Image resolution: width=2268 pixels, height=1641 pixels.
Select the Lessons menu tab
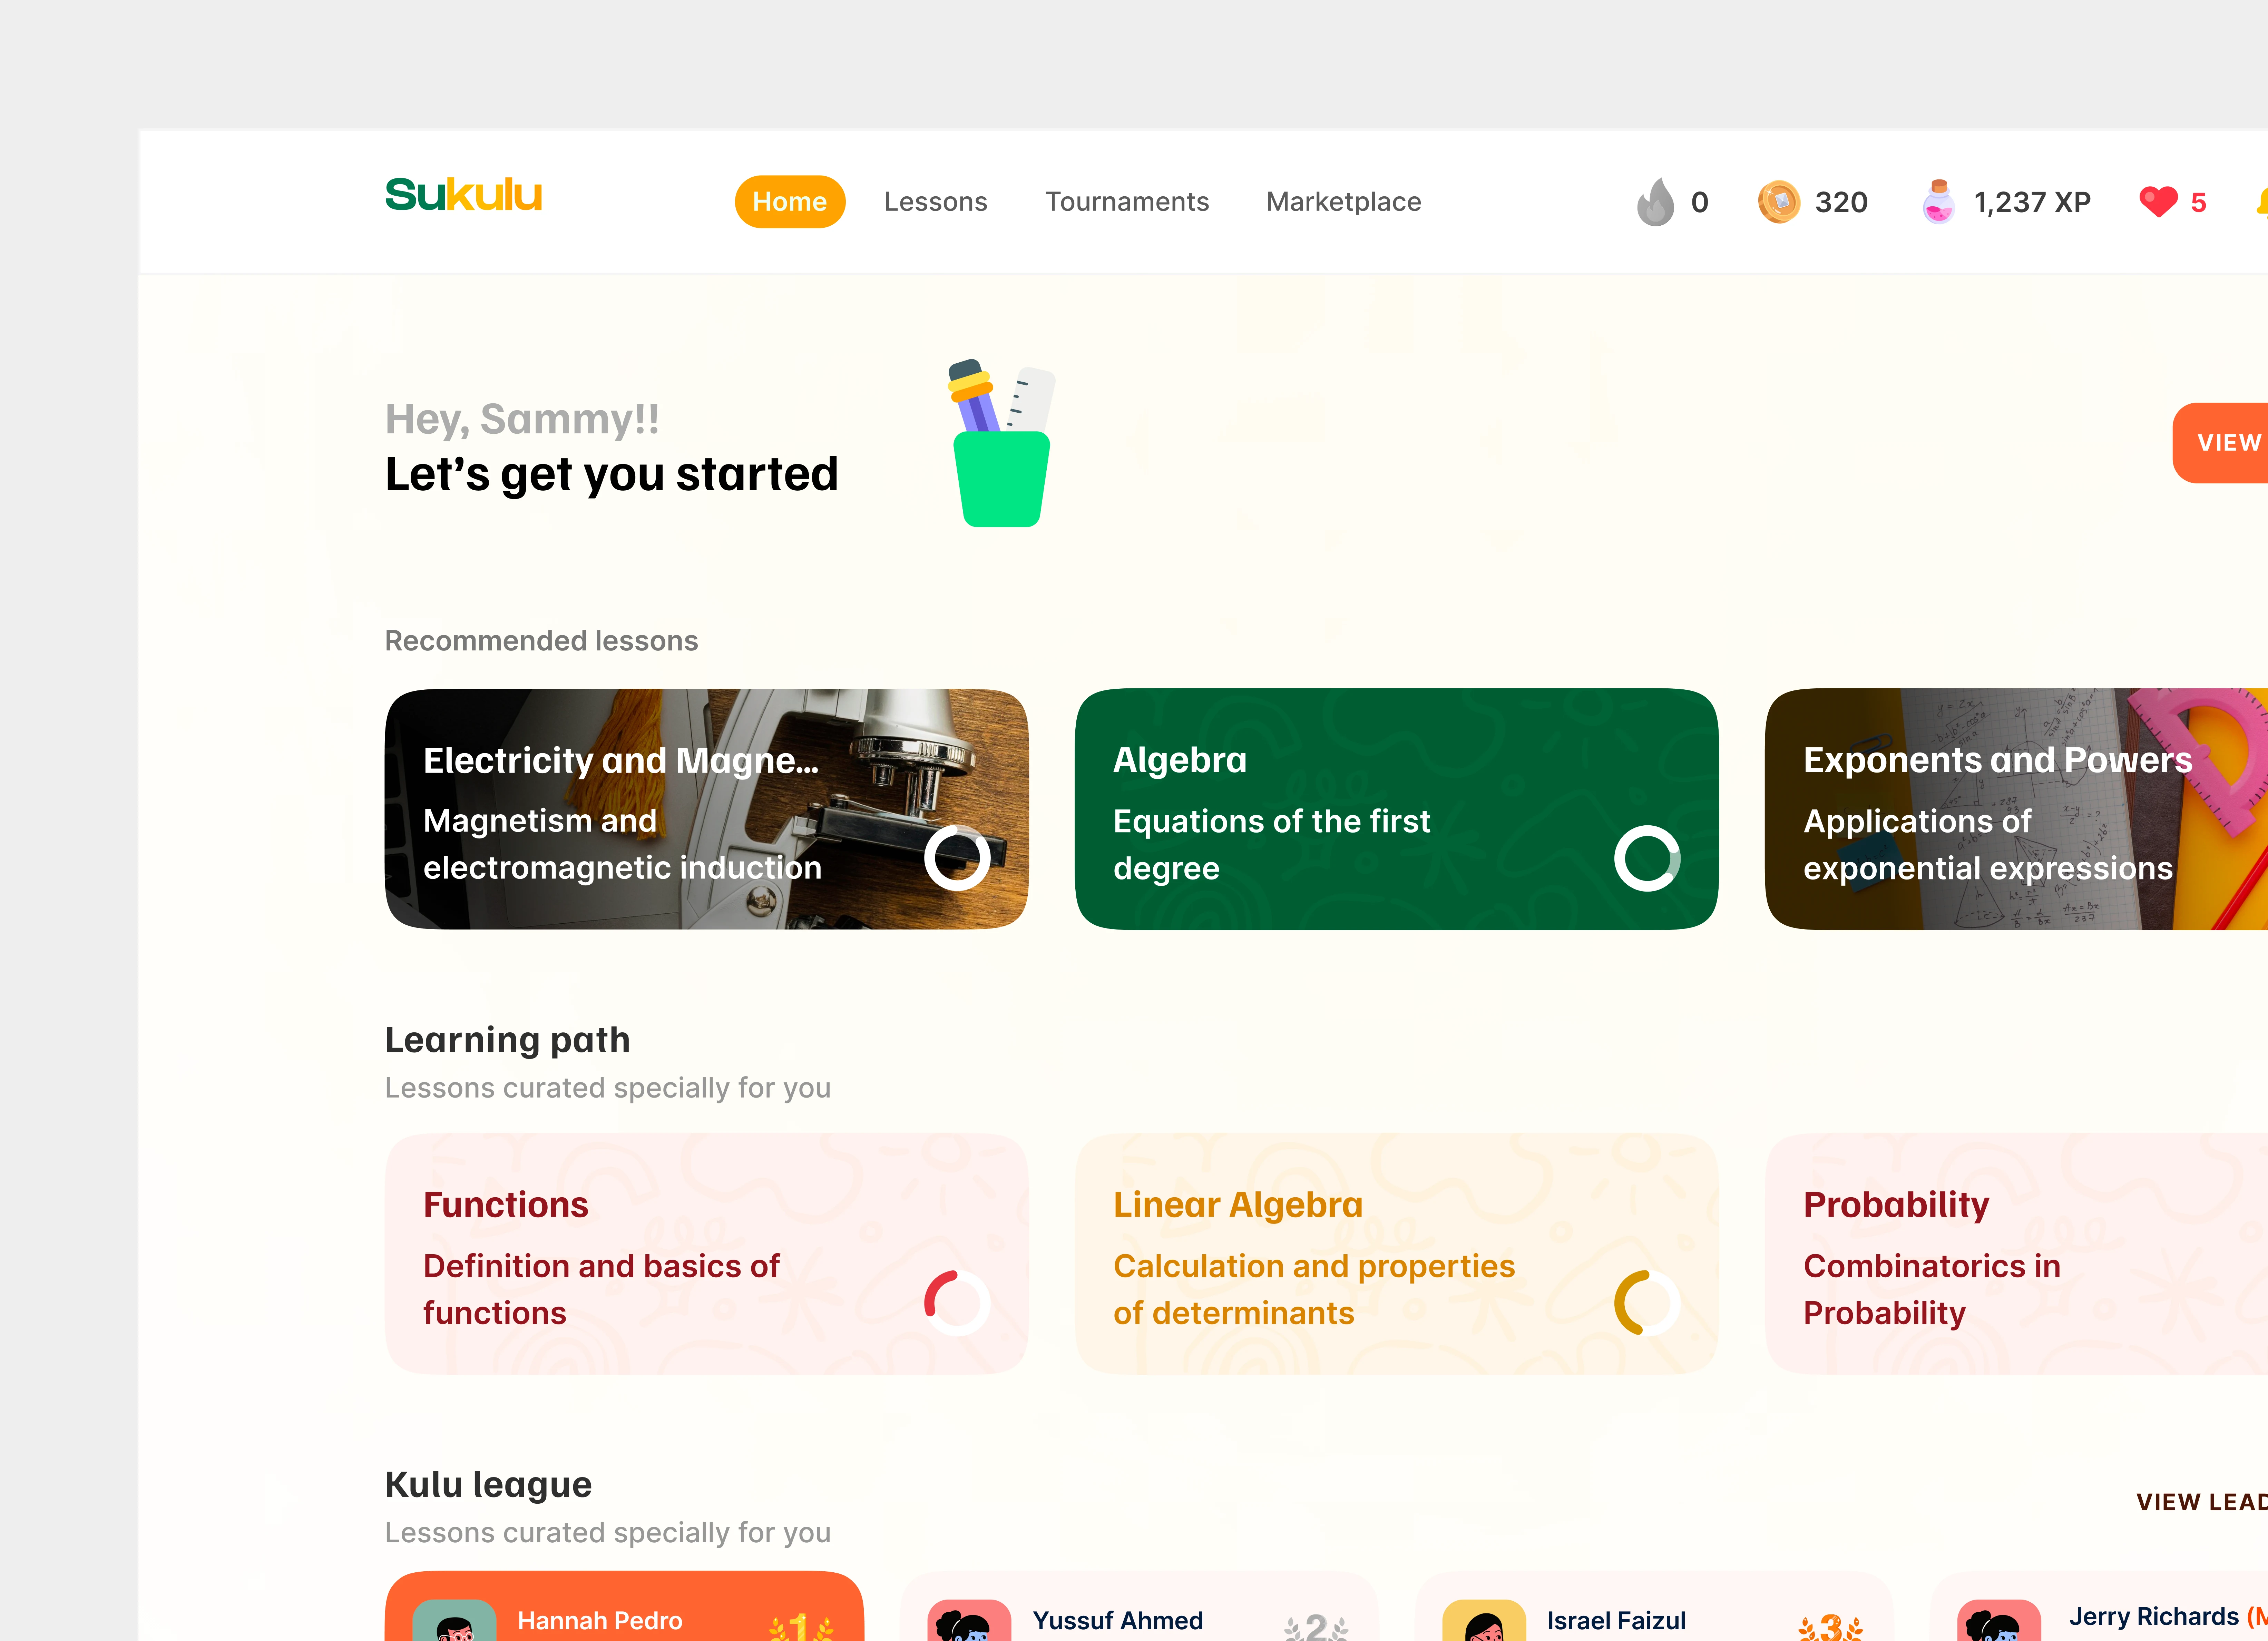(935, 201)
